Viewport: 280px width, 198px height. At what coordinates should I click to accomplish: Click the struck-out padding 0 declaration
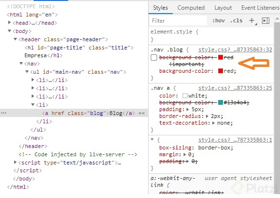[178, 161]
